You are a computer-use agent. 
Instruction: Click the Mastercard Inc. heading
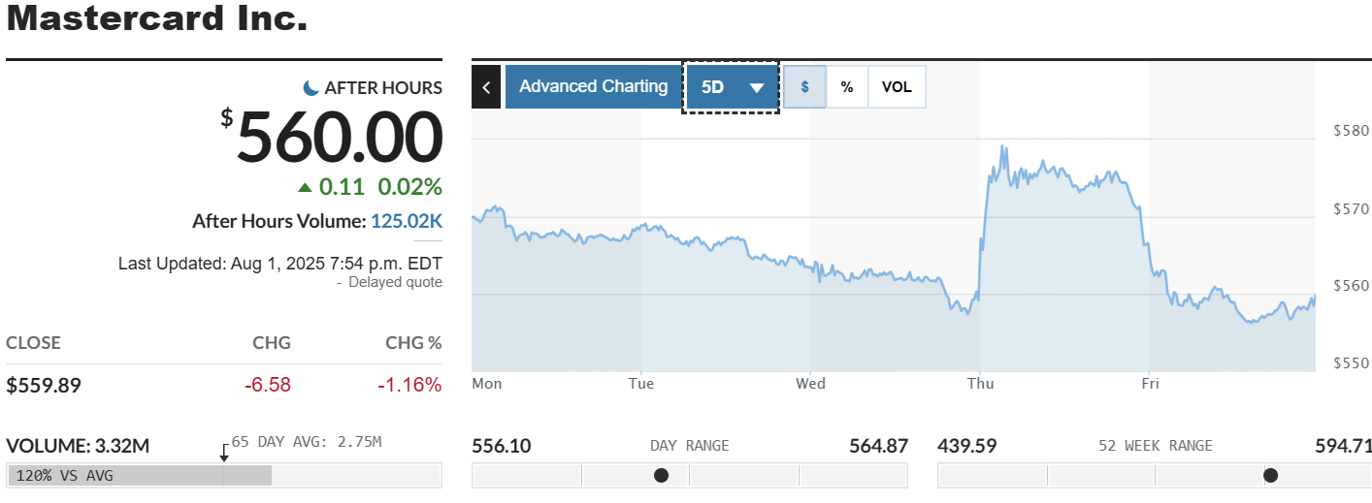(157, 19)
